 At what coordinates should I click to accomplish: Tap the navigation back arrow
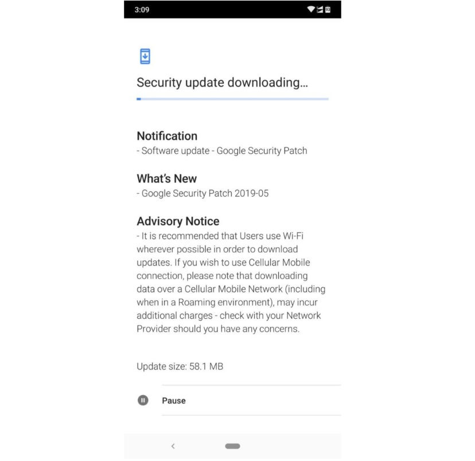pyautogui.click(x=173, y=446)
